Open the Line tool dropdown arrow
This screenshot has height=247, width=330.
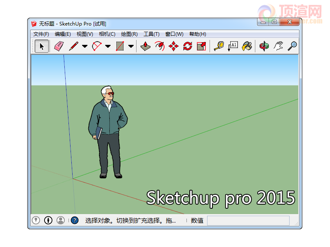click(x=85, y=47)
